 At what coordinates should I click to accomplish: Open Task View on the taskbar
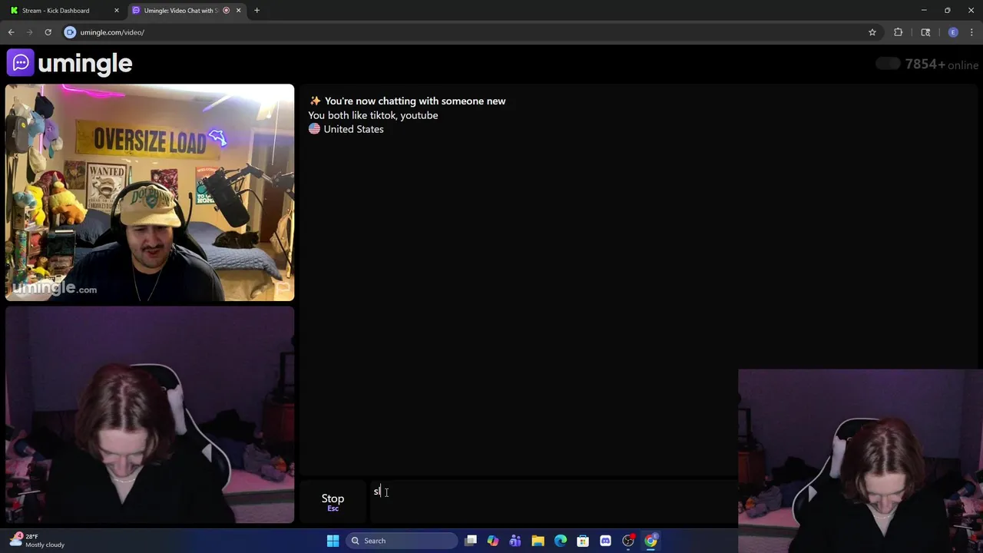(x=471, y=541)
